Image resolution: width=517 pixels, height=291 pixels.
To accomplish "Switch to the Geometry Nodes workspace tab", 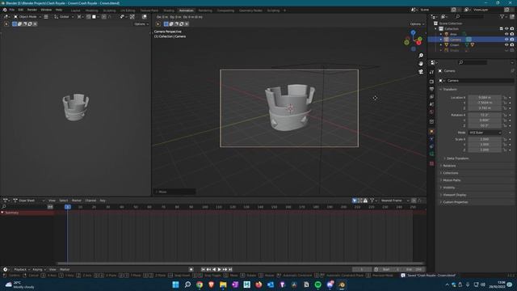I will click(x=250, y=11).
